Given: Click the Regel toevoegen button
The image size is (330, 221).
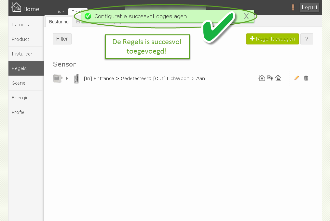Looking at the screenshot, I should point(272,39).
